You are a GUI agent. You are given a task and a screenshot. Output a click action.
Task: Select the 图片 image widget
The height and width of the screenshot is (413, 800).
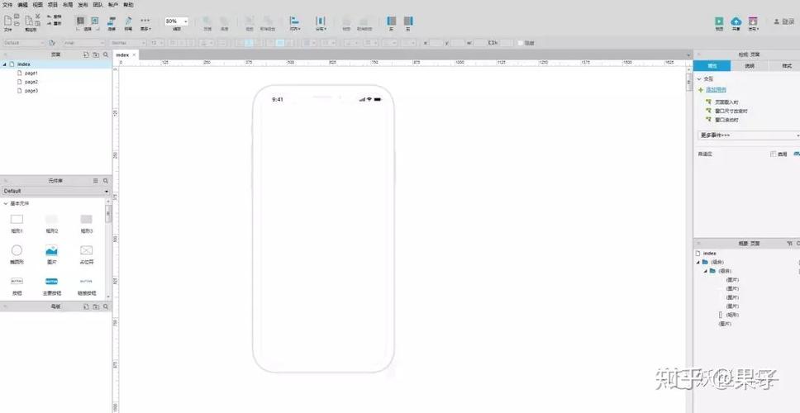tap(51, 254)
